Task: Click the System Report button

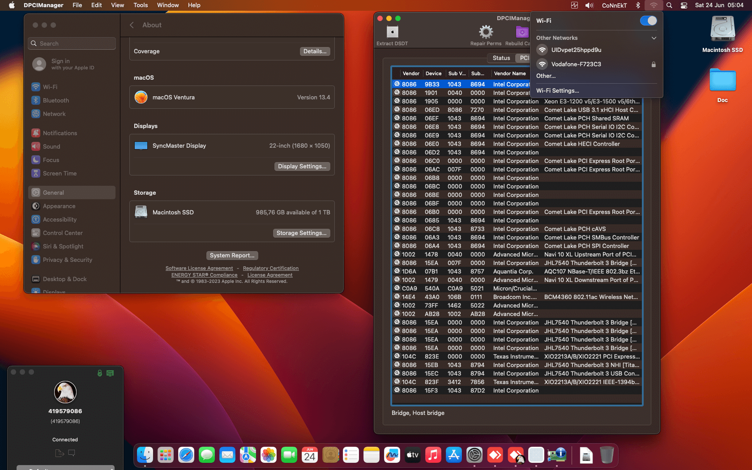Action: pyautogui.click(x=232, y=256)
